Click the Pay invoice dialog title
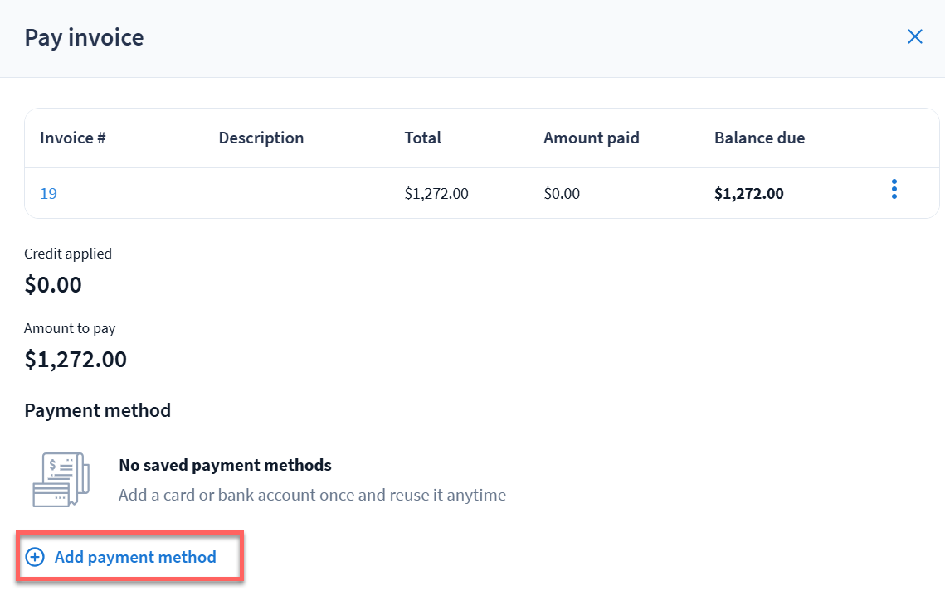Screen dimensions: 945x600 coord(84,37)
